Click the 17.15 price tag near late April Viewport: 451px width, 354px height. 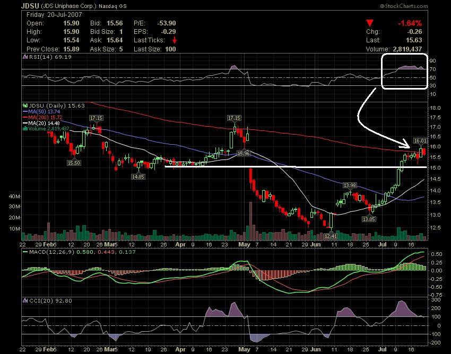[234, 118]
